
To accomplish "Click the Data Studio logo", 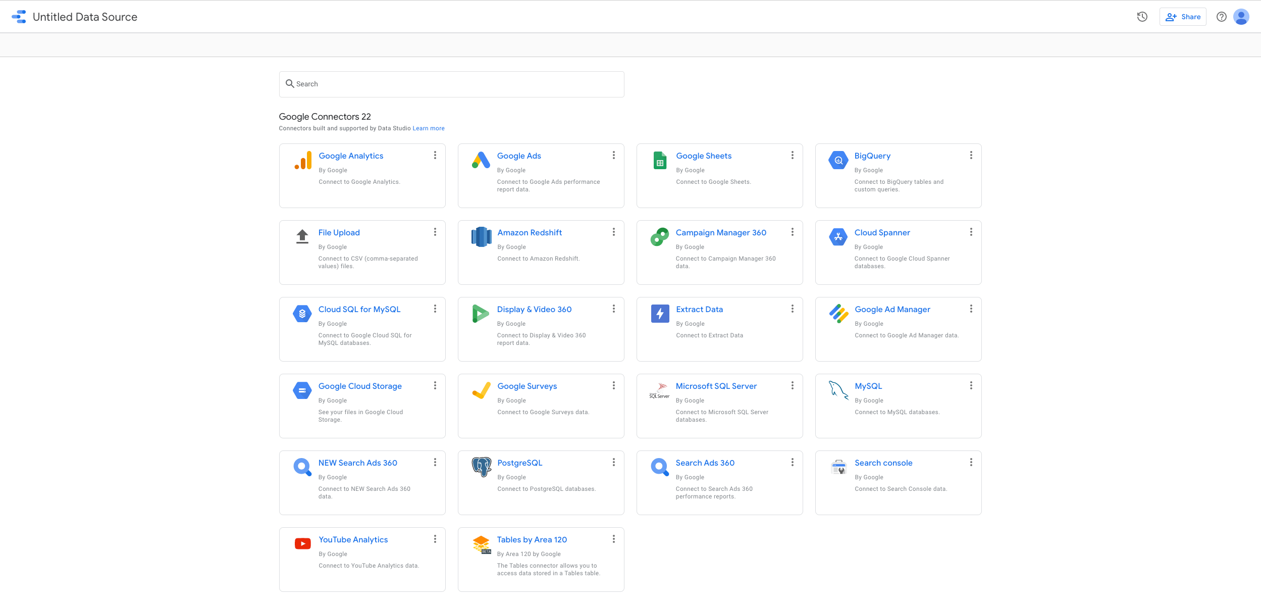I will click(x=19, y=17).
